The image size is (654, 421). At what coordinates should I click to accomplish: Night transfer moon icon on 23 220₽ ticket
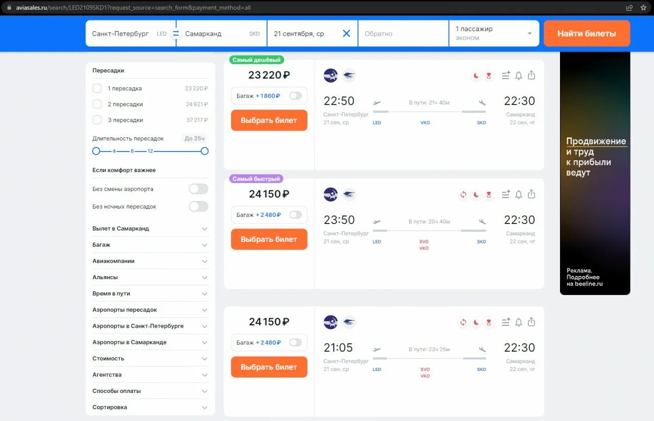click(x=476, y=76)
